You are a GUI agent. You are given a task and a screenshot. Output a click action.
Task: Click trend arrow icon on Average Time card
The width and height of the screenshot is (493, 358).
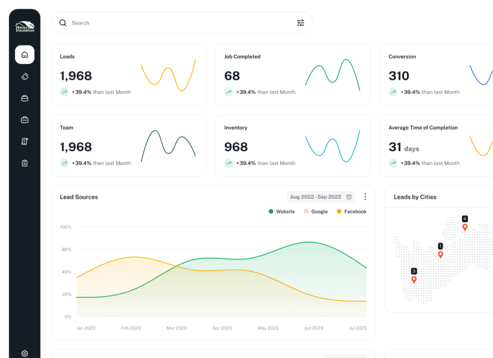point(393,163)
